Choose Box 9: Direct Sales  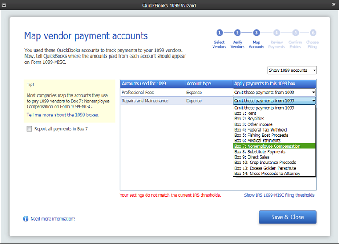pyautogui.click(x=274, y=157)
